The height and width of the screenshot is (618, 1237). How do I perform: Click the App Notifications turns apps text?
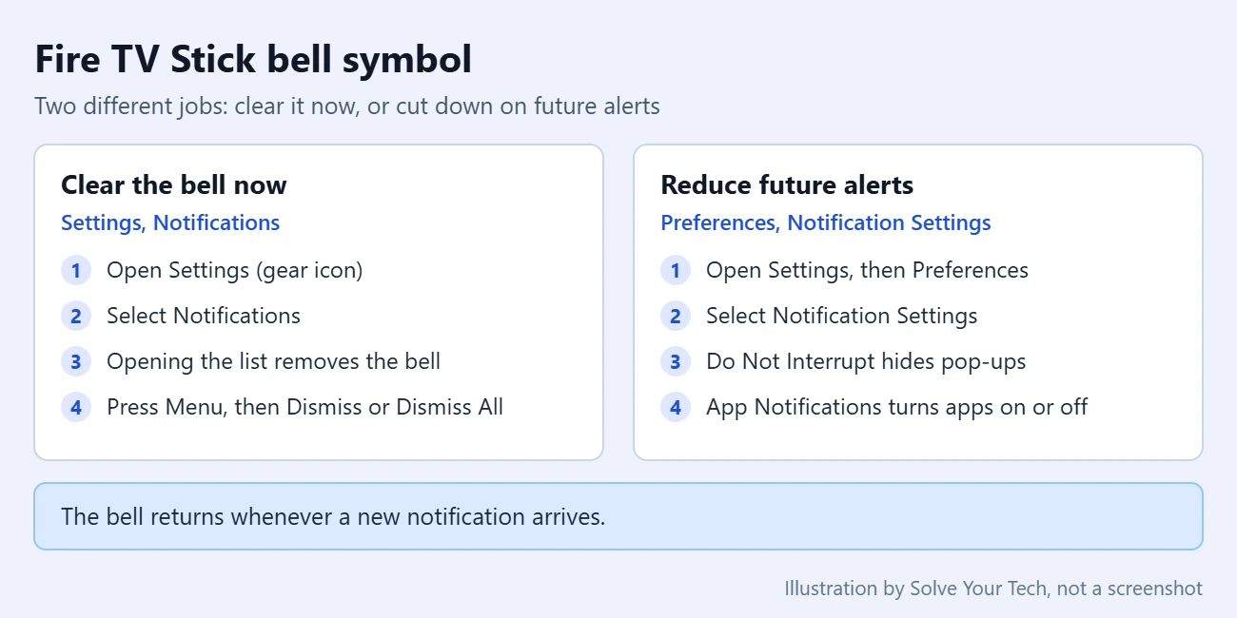coord(896,407)
